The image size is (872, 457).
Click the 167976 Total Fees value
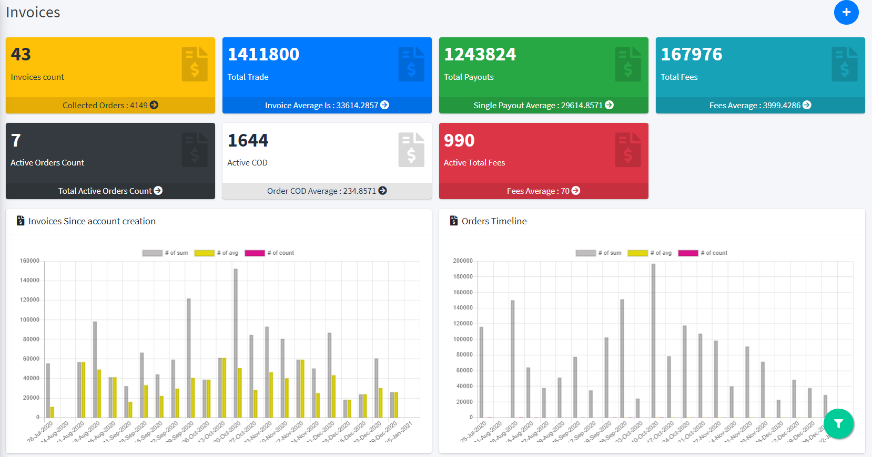[692, 54]
